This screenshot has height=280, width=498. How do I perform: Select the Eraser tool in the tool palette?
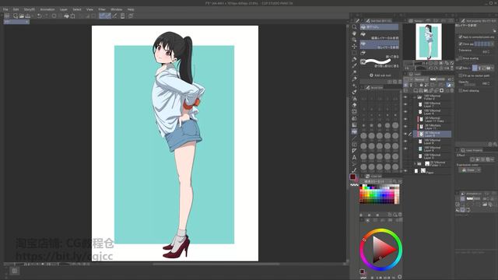point(354,105)
